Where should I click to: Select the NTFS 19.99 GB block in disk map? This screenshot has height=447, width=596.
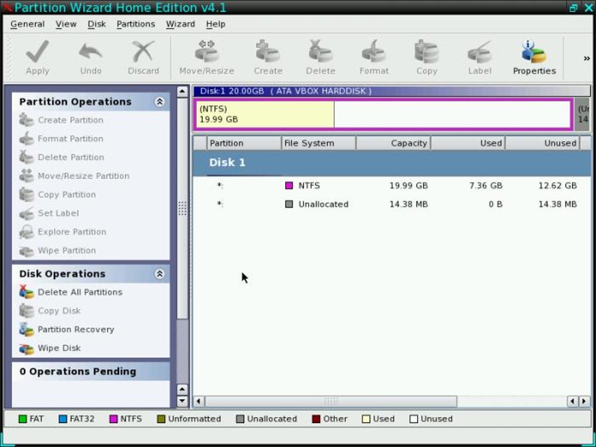click(x=383, y=114)
